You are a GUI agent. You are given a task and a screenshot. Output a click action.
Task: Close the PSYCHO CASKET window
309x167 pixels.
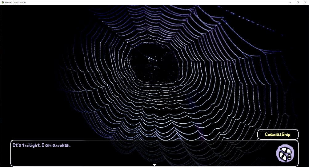click(305, 2)
